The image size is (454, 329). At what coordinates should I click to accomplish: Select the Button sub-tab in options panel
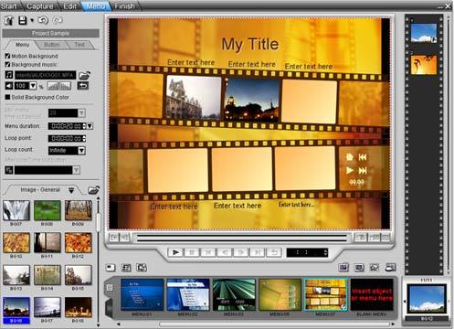point(52,45)
